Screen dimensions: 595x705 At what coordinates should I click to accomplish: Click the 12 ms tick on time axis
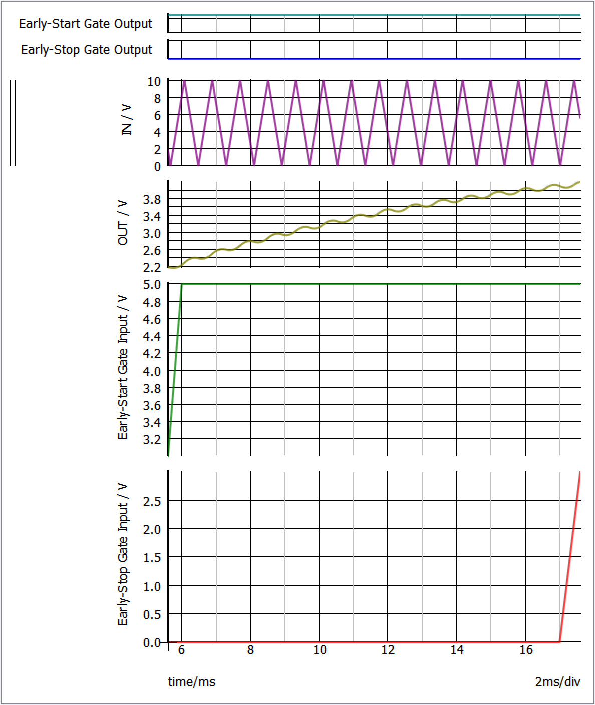coord(388,650)
